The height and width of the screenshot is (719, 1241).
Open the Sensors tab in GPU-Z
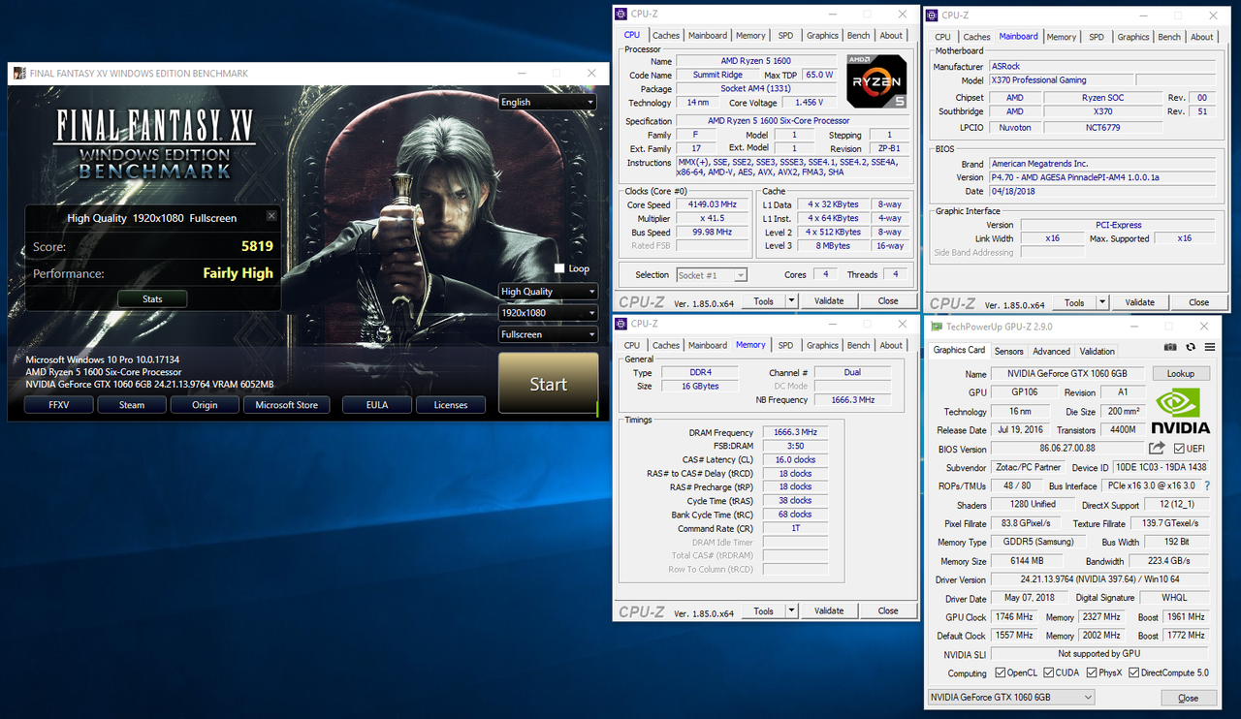tap(1008, 351)
